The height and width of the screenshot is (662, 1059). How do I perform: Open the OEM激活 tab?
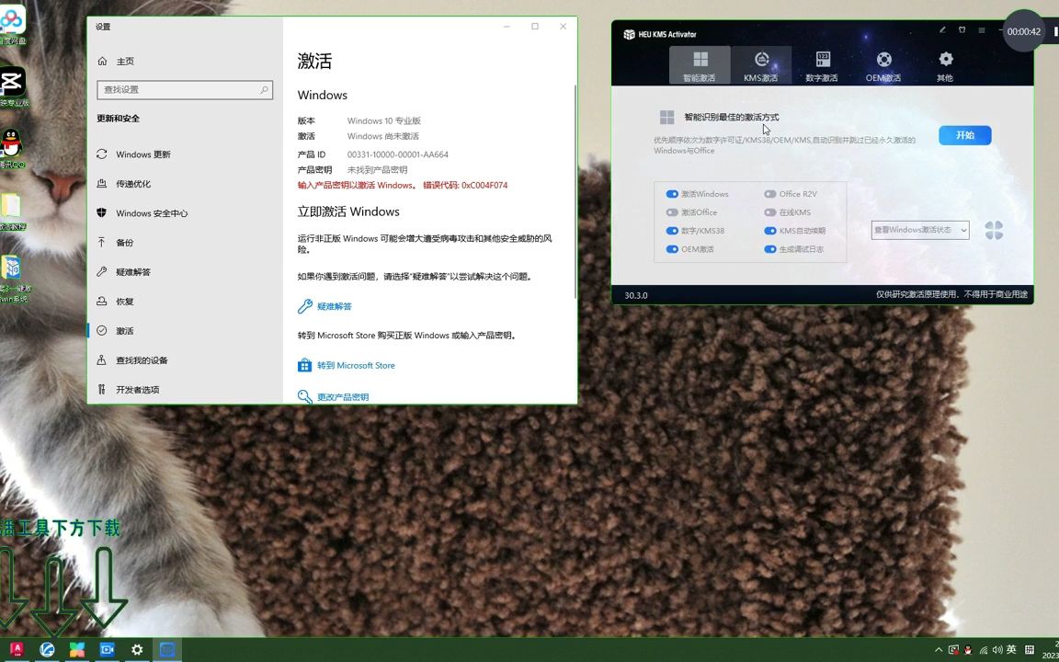point(883,65)
